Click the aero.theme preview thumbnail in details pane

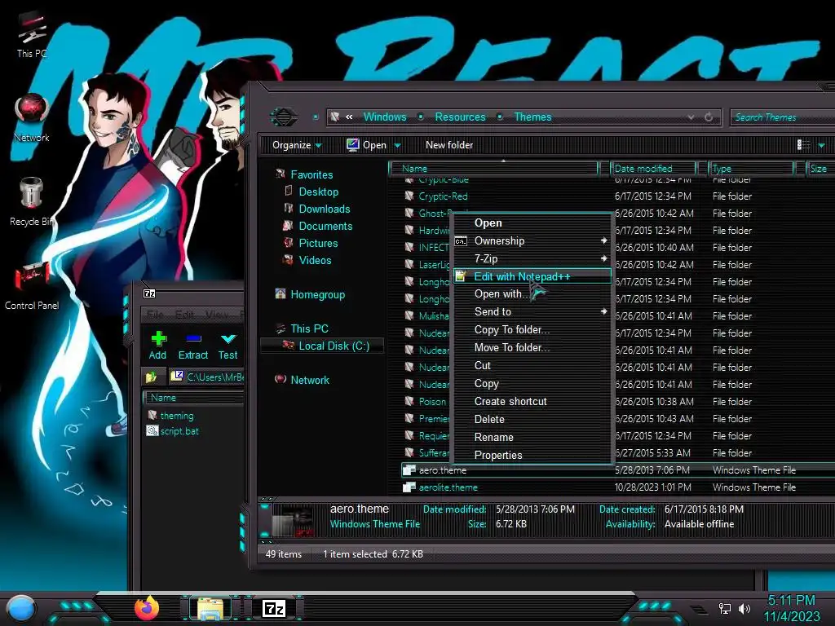coord(293,521)
